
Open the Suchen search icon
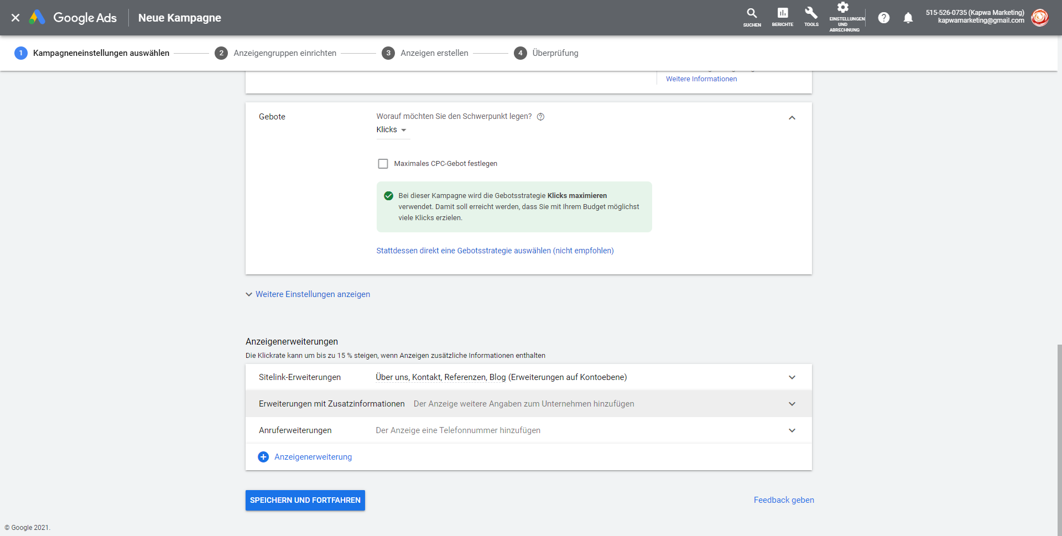click(752, 17)
